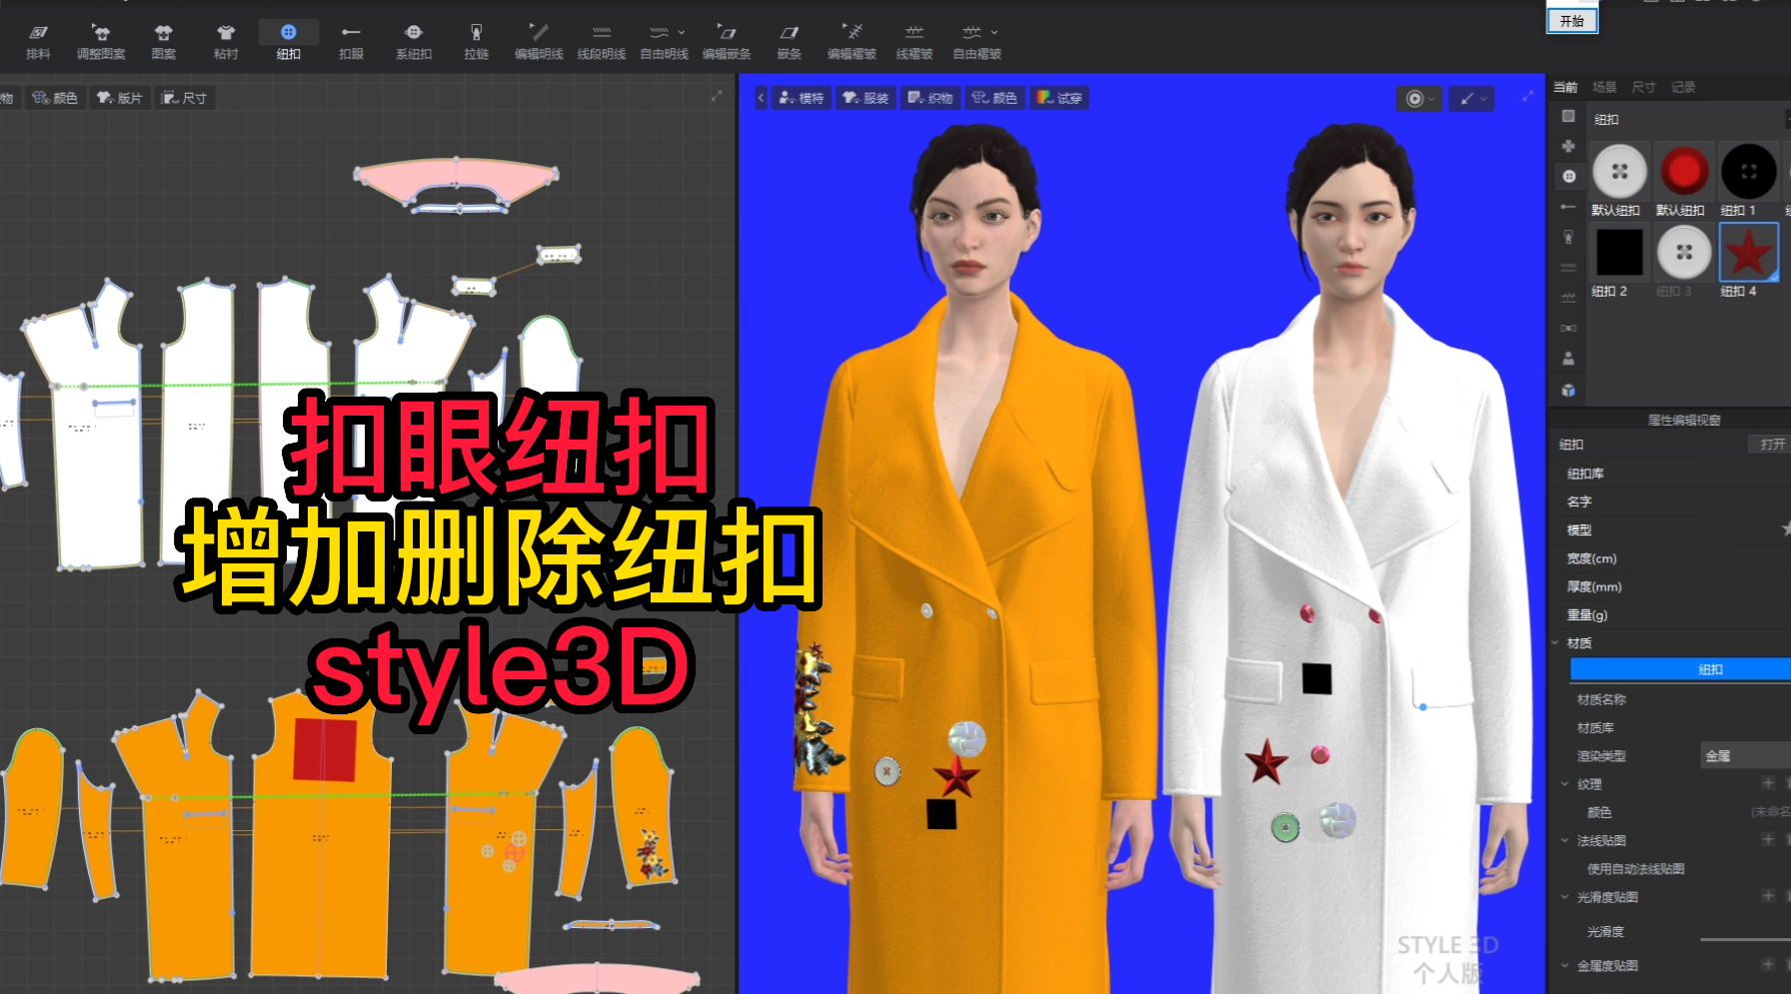Switch to the 尺寸 tab in right panel
The image size is (1791, 994).
pyautogui.click(x=1644, y=87)
